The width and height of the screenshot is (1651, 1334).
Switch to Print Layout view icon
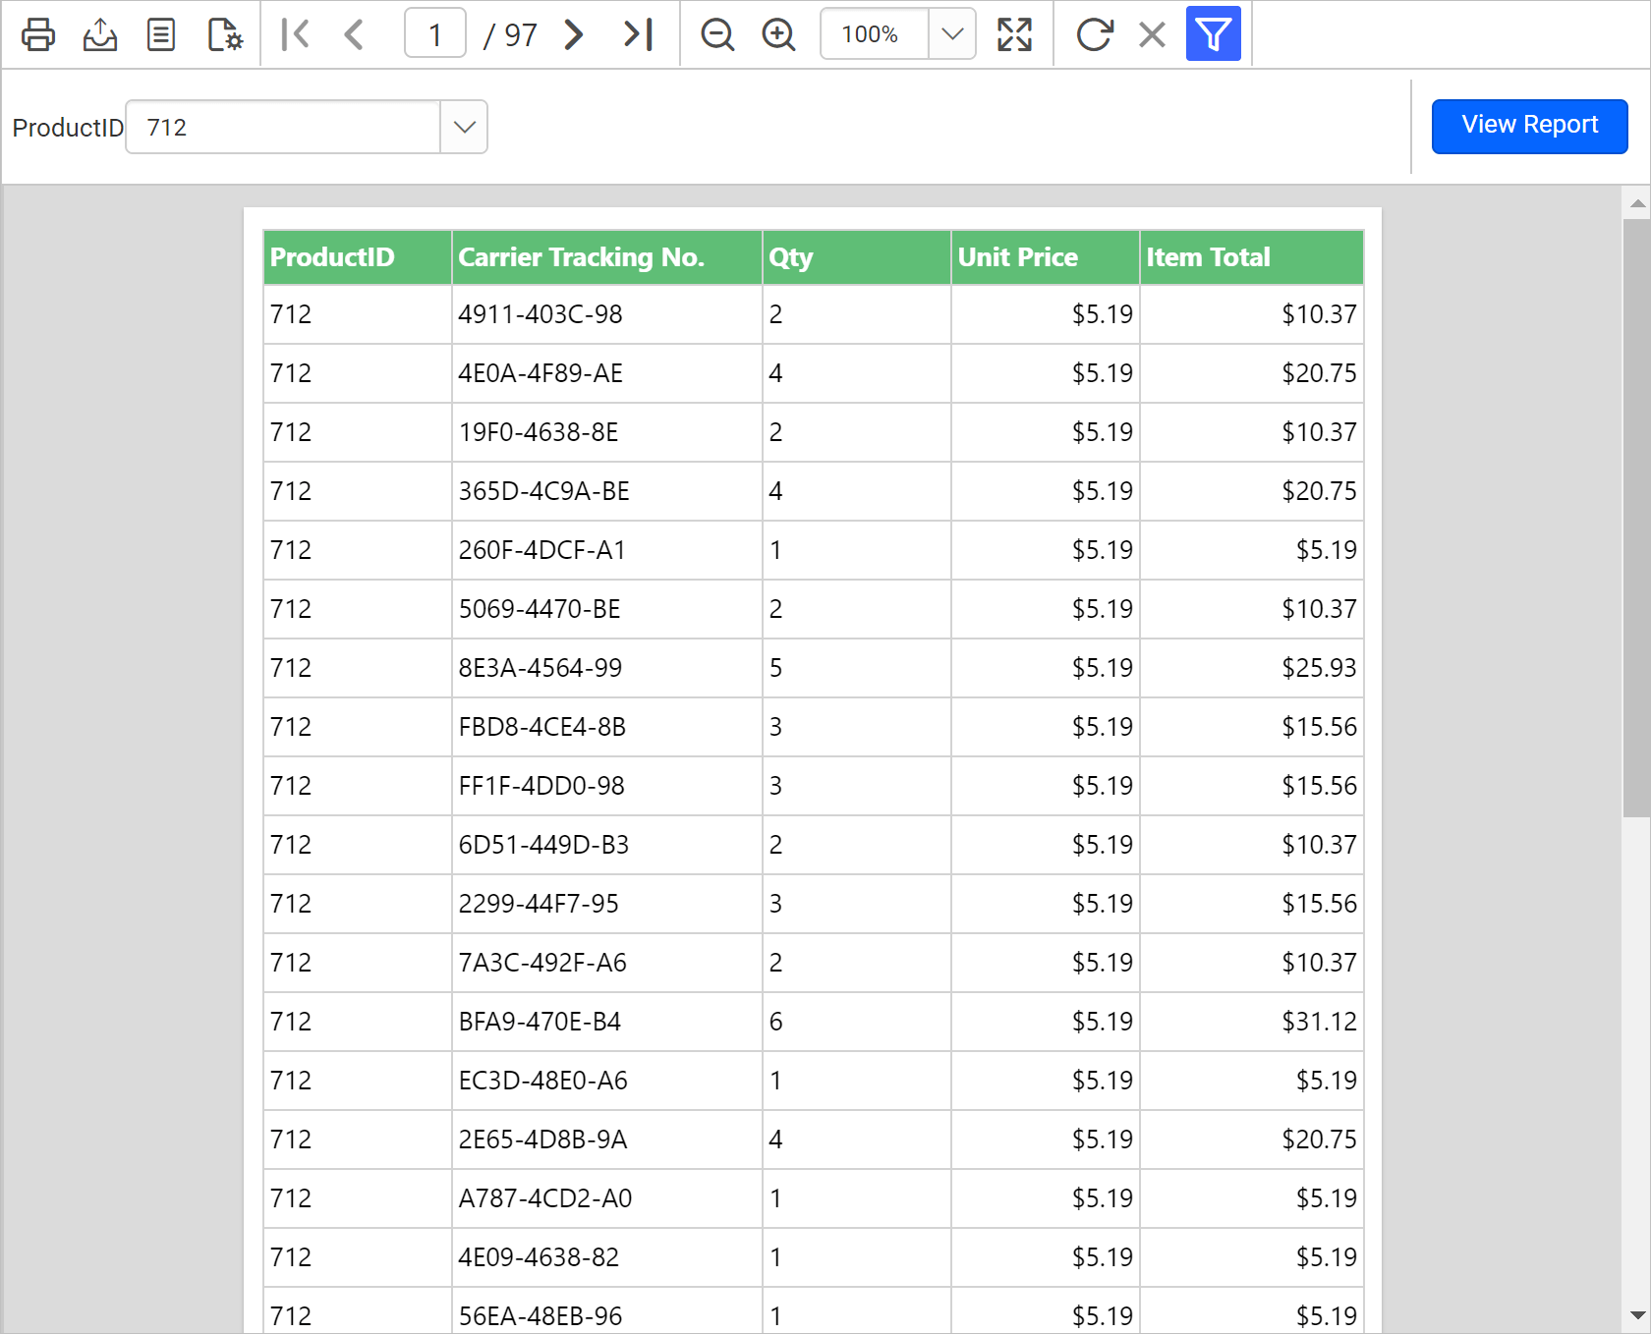[160, 33]
